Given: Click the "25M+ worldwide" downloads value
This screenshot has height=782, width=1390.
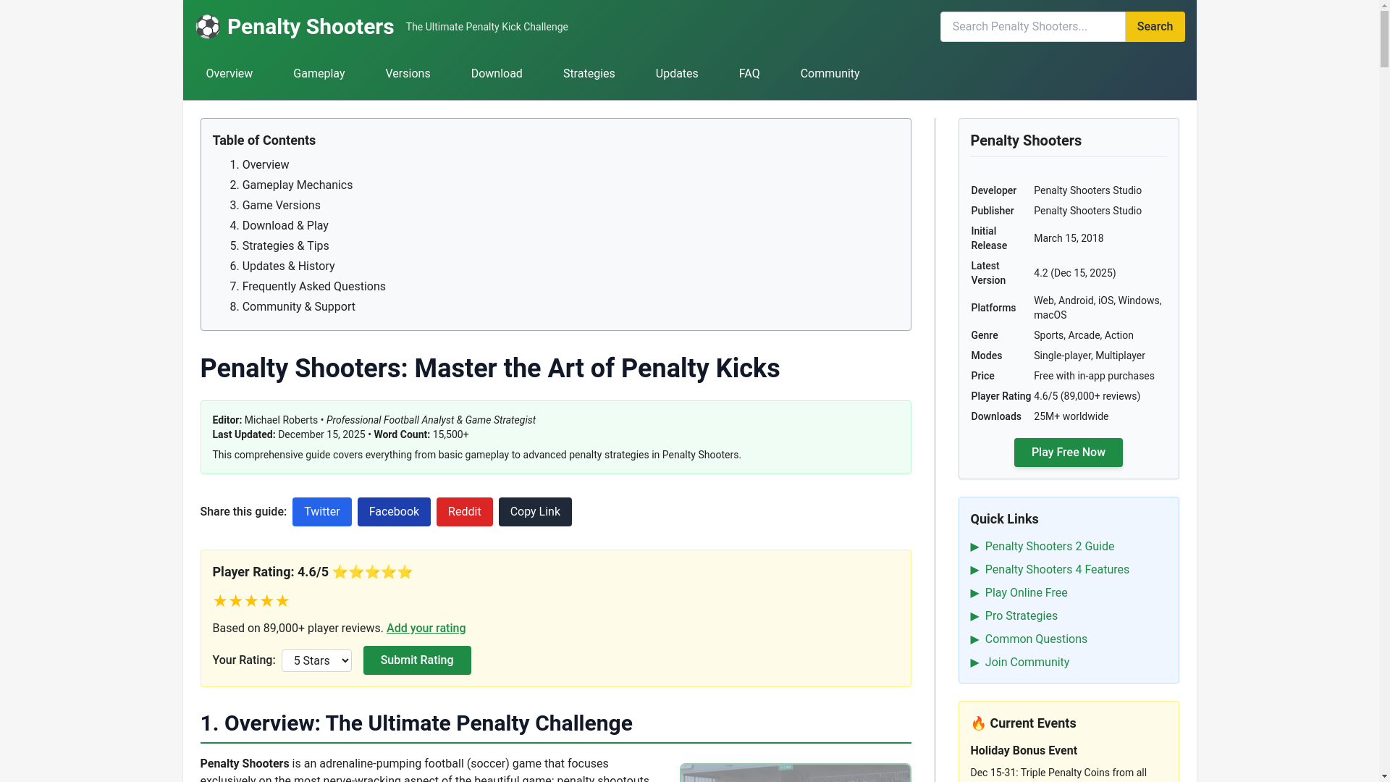Looking at the screenshot, I should 1071,416.
